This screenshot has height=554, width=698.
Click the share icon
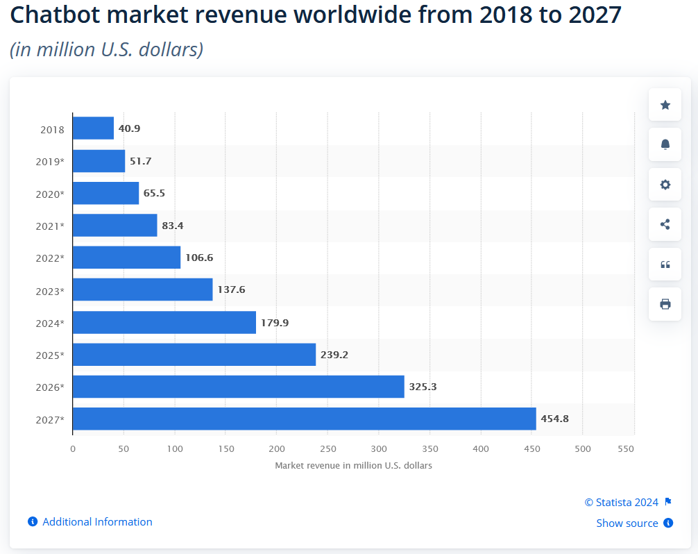[x=665, y=224]
